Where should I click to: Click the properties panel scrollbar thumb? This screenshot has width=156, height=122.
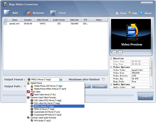click(x=151, y=68)
